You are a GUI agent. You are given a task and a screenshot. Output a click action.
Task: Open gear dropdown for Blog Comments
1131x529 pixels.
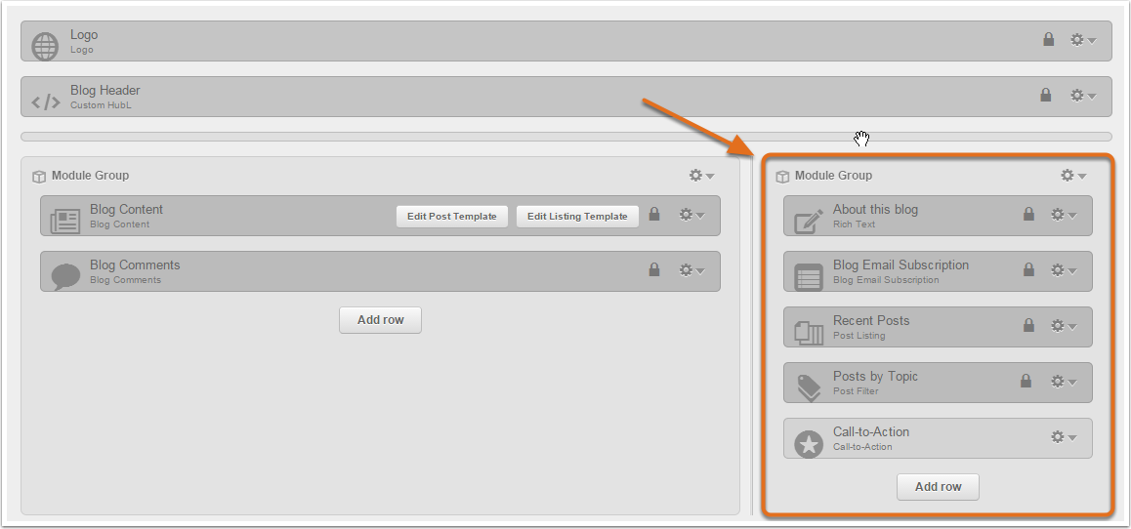[691, 269]
